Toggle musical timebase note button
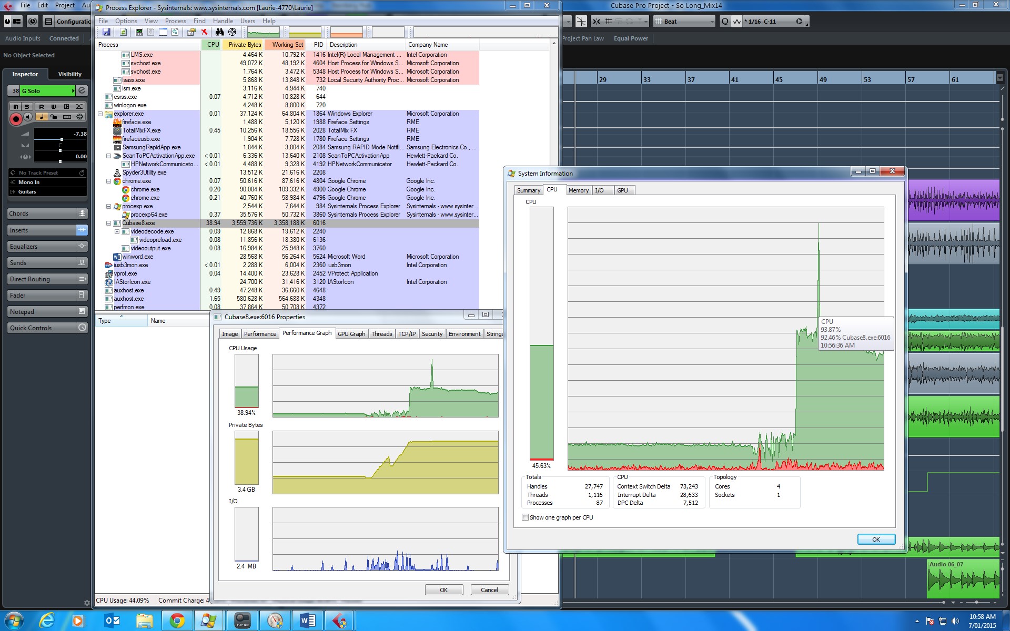Image resolution: width=1010 pixels, height=631 pixels. tap(41, 117)
